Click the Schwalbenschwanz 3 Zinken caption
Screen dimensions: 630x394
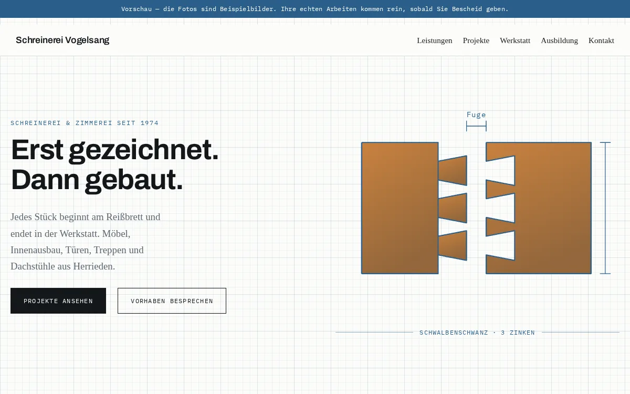(x=477, y=333)
